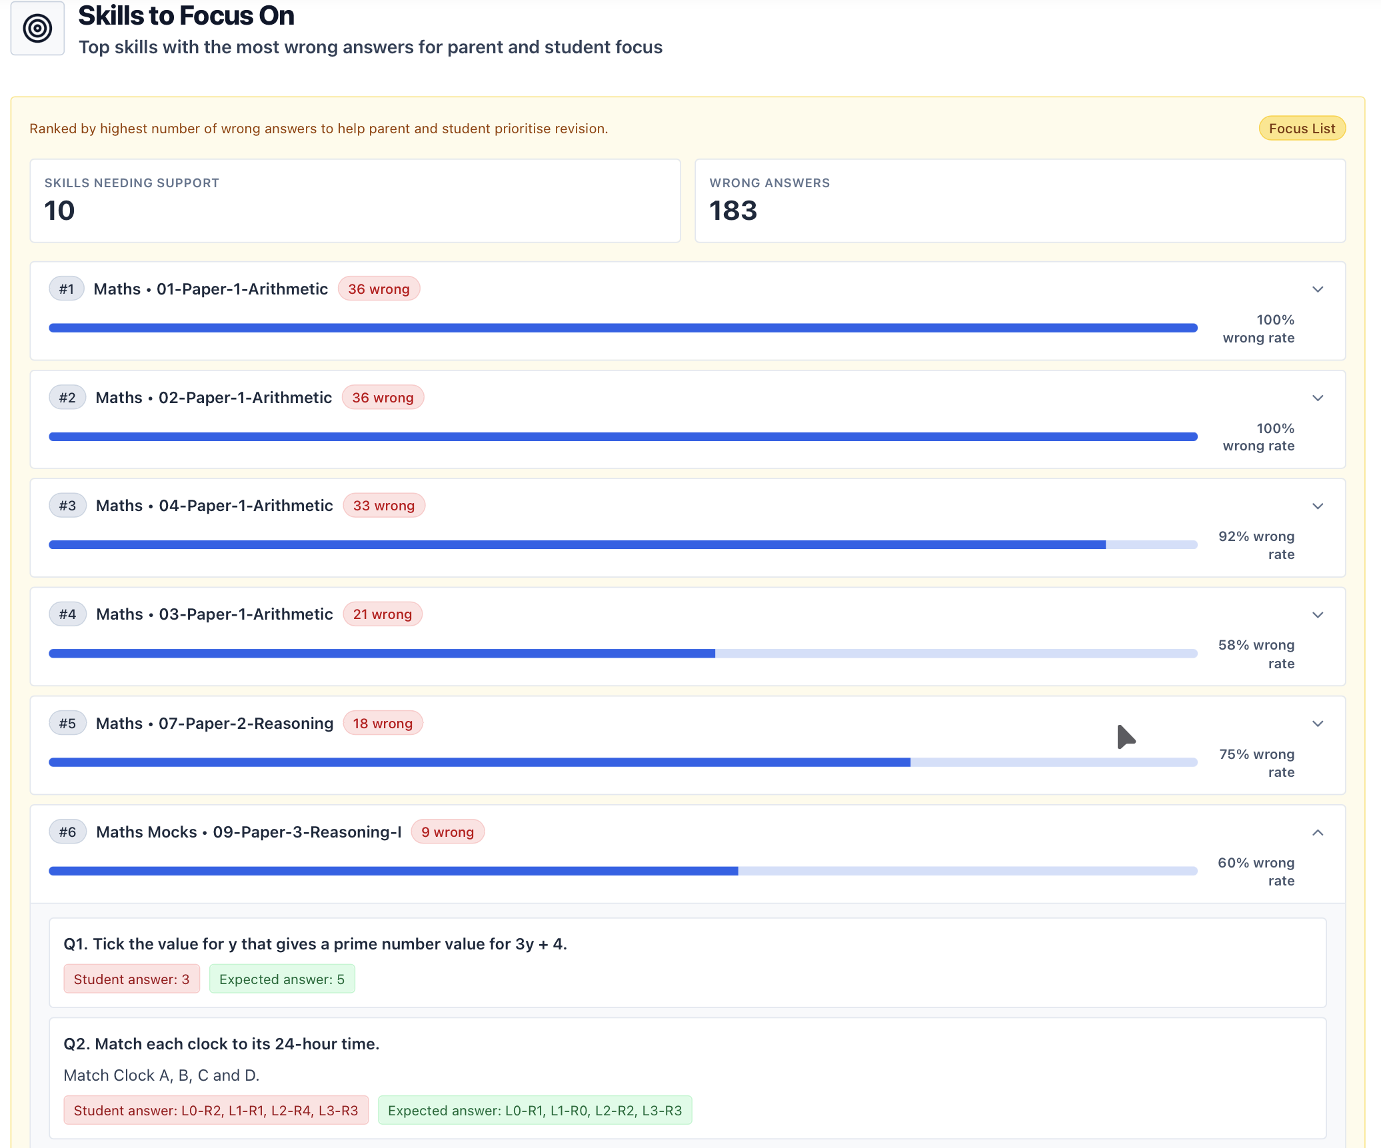
Task: Click the #4 rank badge
Action: 67,614
